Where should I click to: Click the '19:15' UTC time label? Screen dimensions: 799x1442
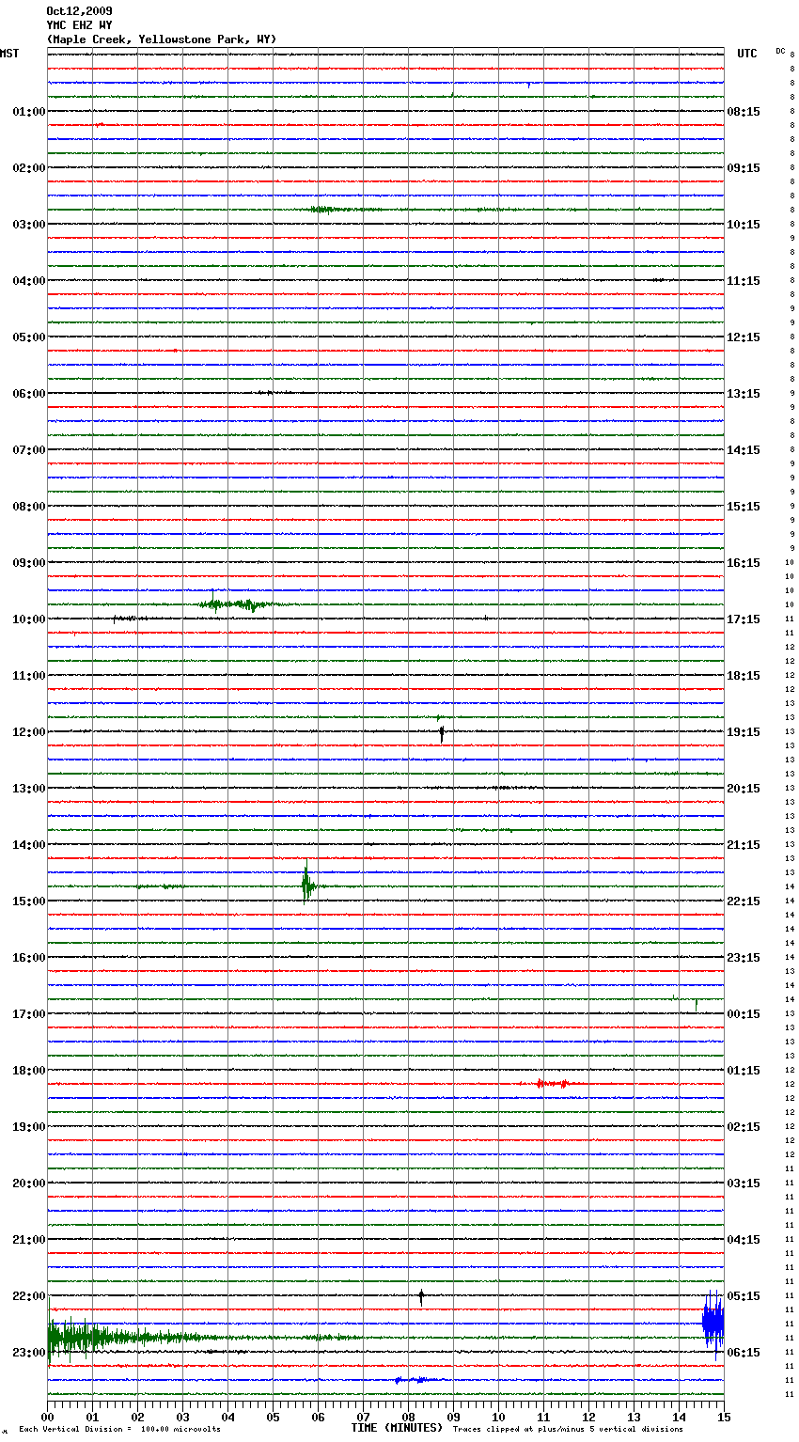tap(744, 732)
